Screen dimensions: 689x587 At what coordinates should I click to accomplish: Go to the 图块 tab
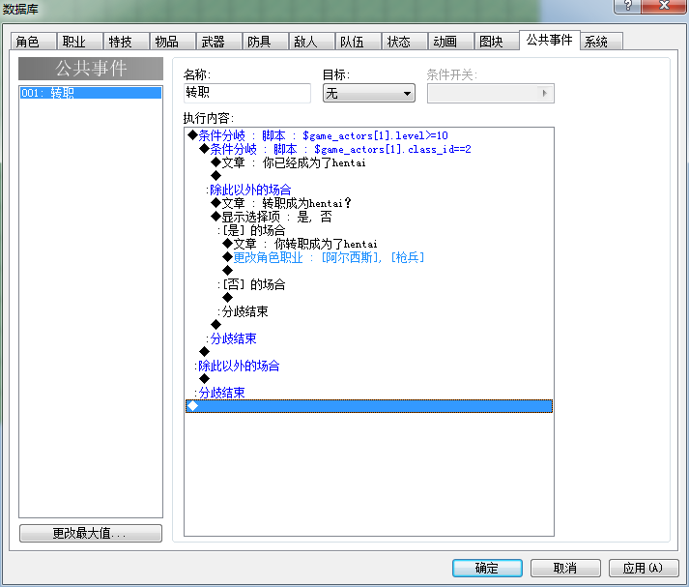(x=497, y=42)
